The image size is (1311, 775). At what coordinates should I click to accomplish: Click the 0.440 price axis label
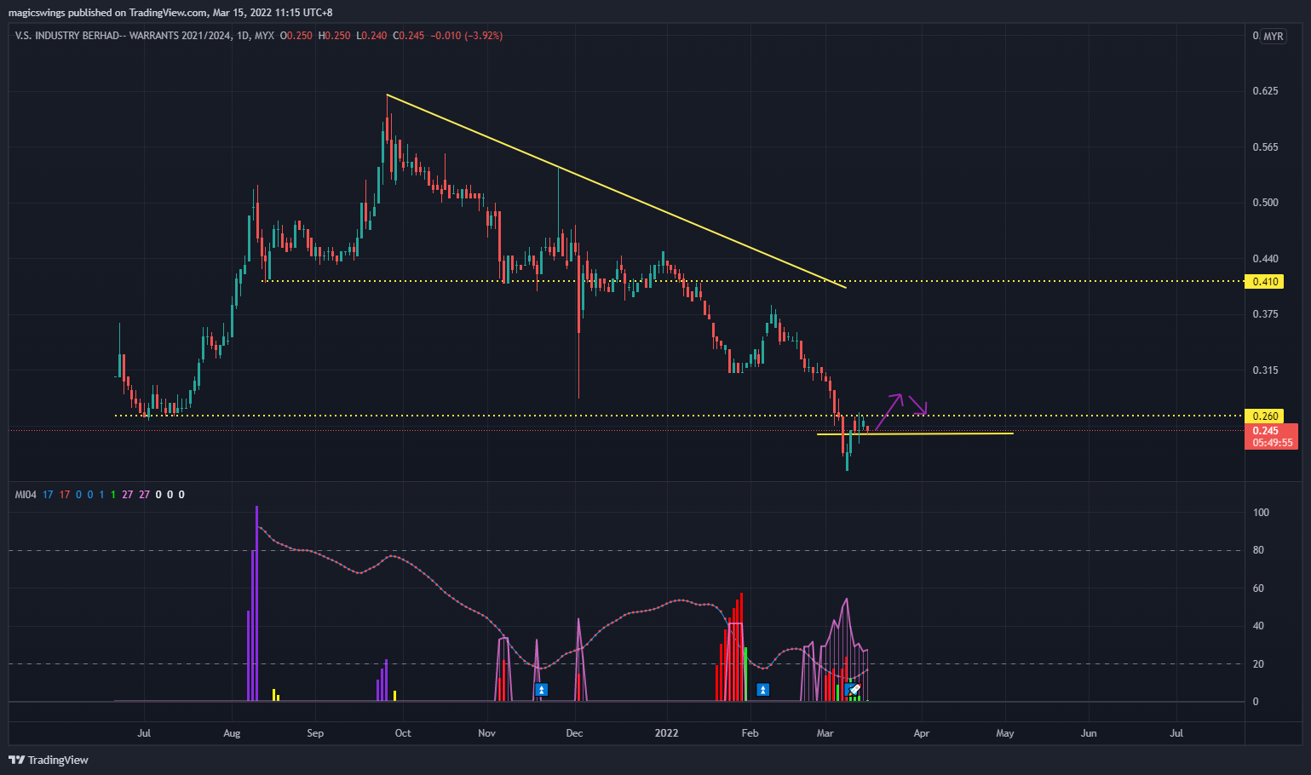point(1265,259)
